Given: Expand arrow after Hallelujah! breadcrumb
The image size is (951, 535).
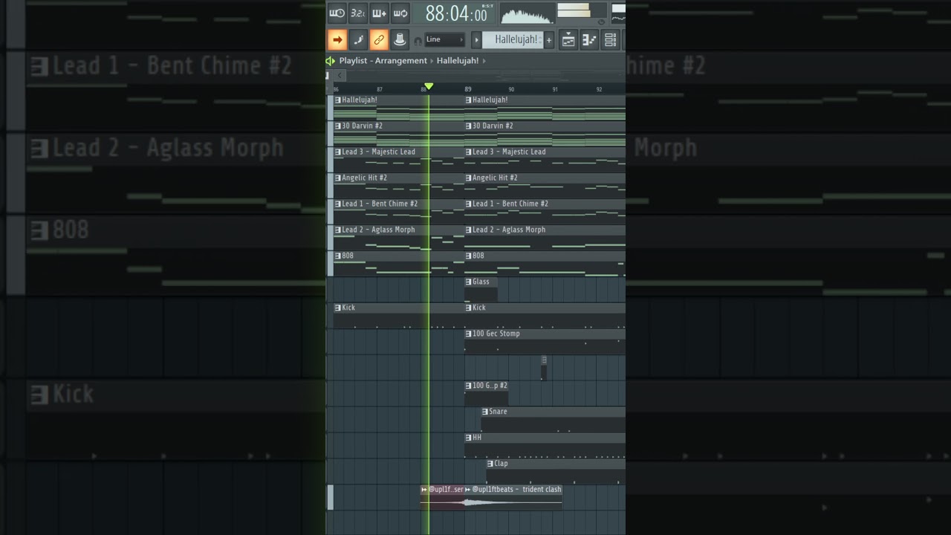Looking at the screenshot, I should point(484,61).
